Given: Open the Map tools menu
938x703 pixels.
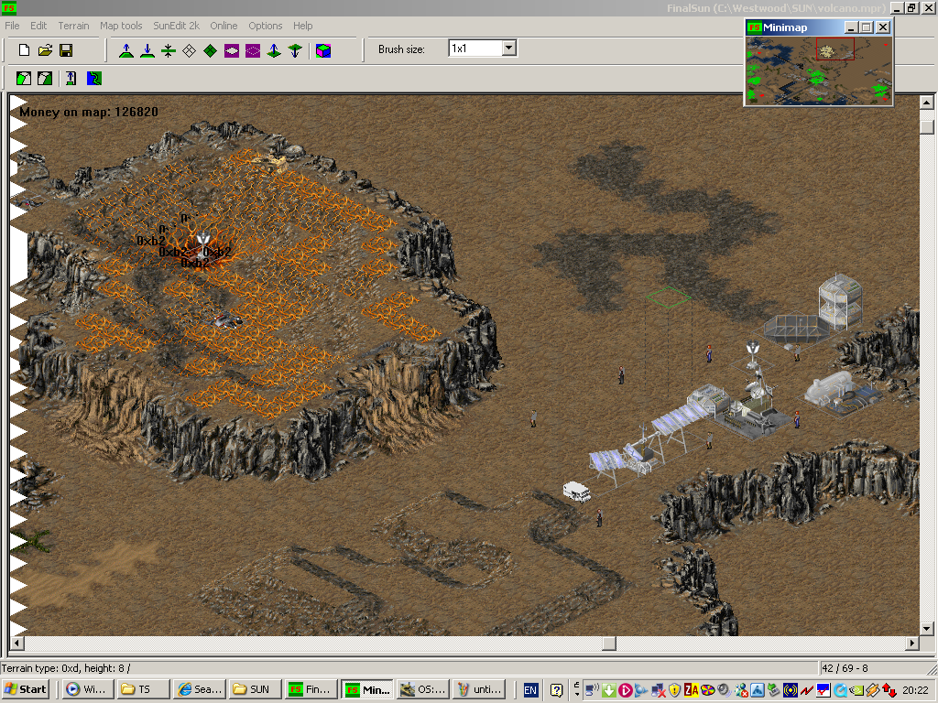Looking at the screenshot, I should (121, 26).
